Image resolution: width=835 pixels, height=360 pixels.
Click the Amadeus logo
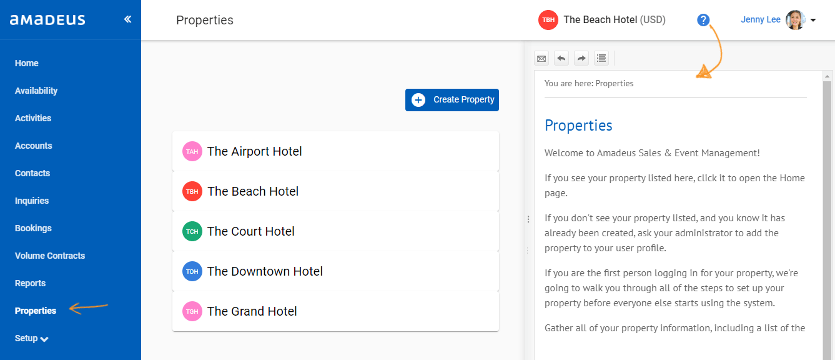coord(47,20)
